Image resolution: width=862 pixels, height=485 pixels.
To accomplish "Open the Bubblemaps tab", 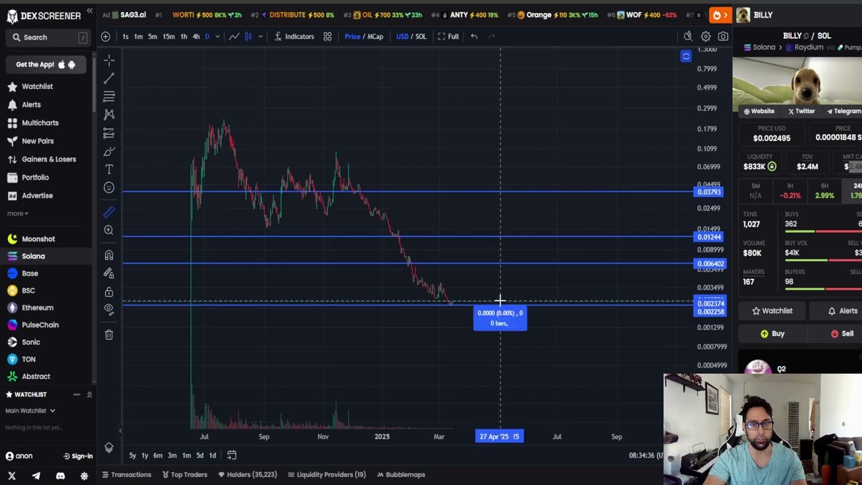I will coord(401,475).
